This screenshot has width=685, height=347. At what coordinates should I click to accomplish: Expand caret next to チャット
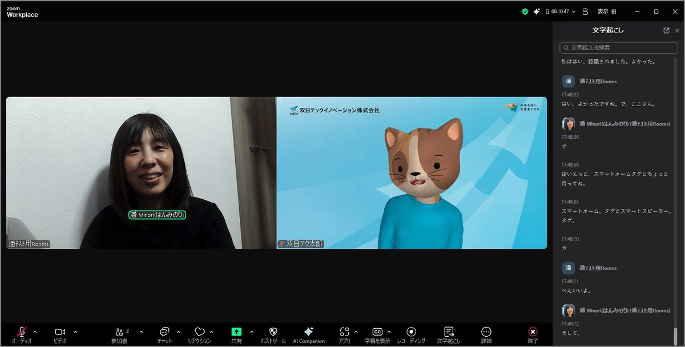point(178,332)
